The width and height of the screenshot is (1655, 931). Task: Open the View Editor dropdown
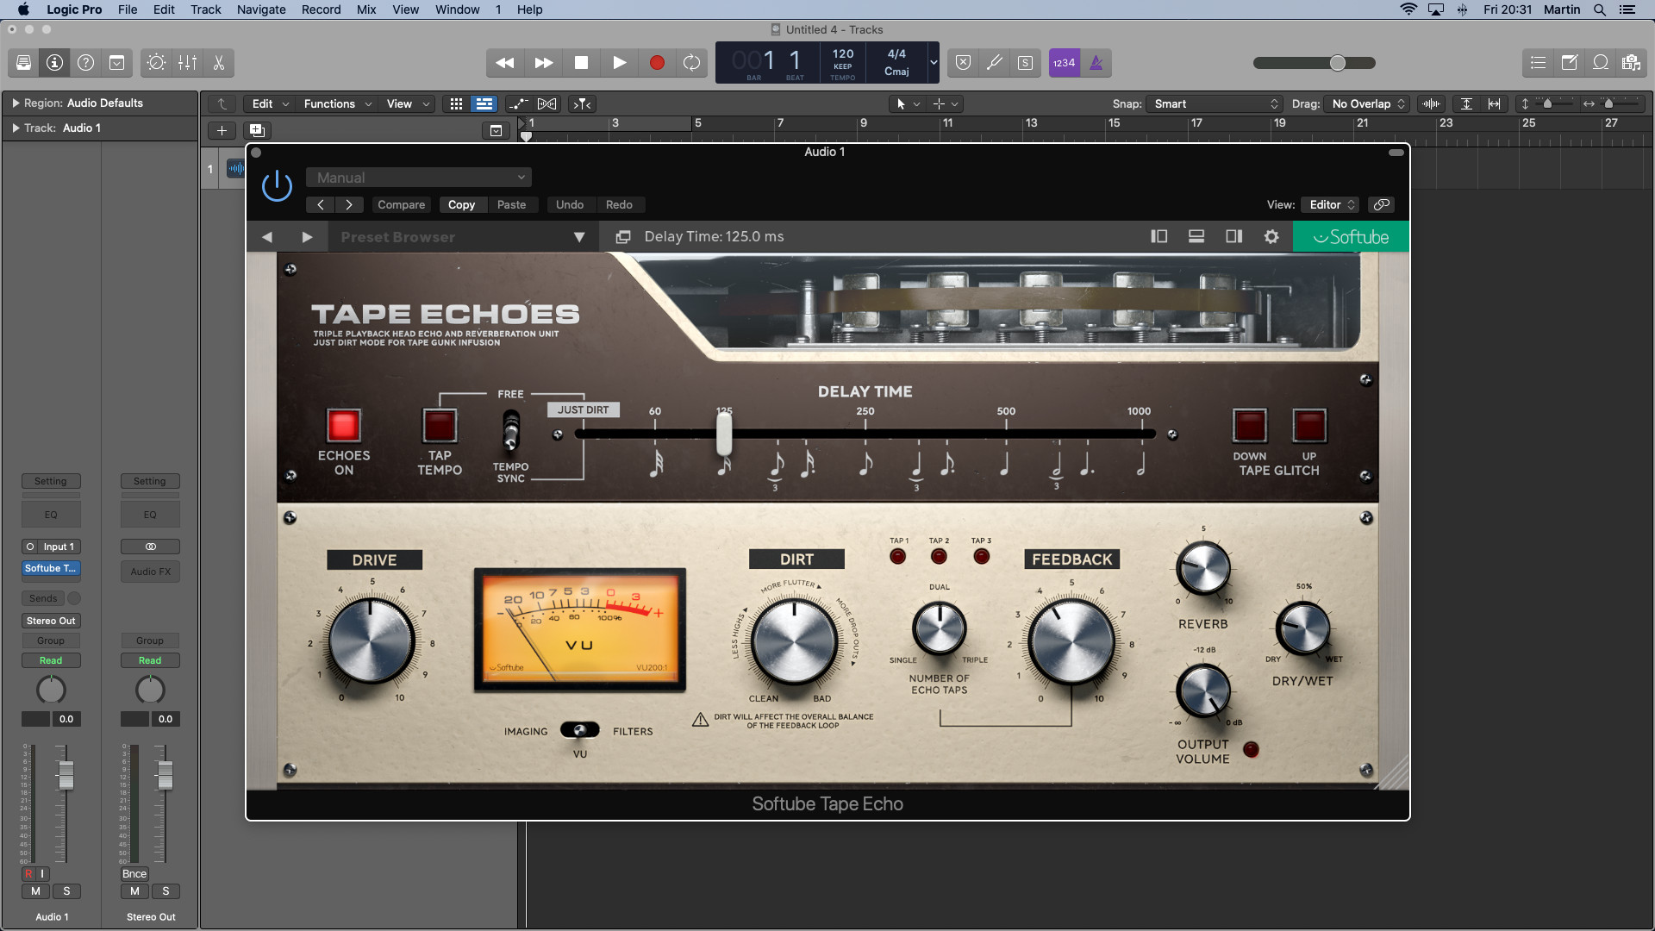click(1331, 205)
